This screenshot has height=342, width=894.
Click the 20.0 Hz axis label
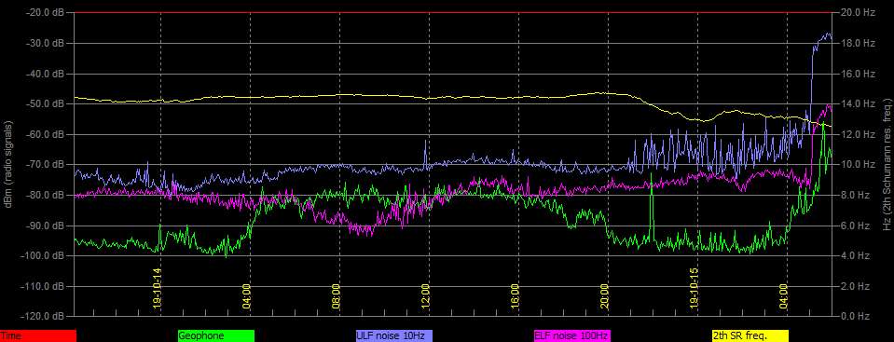coord(857,12)
